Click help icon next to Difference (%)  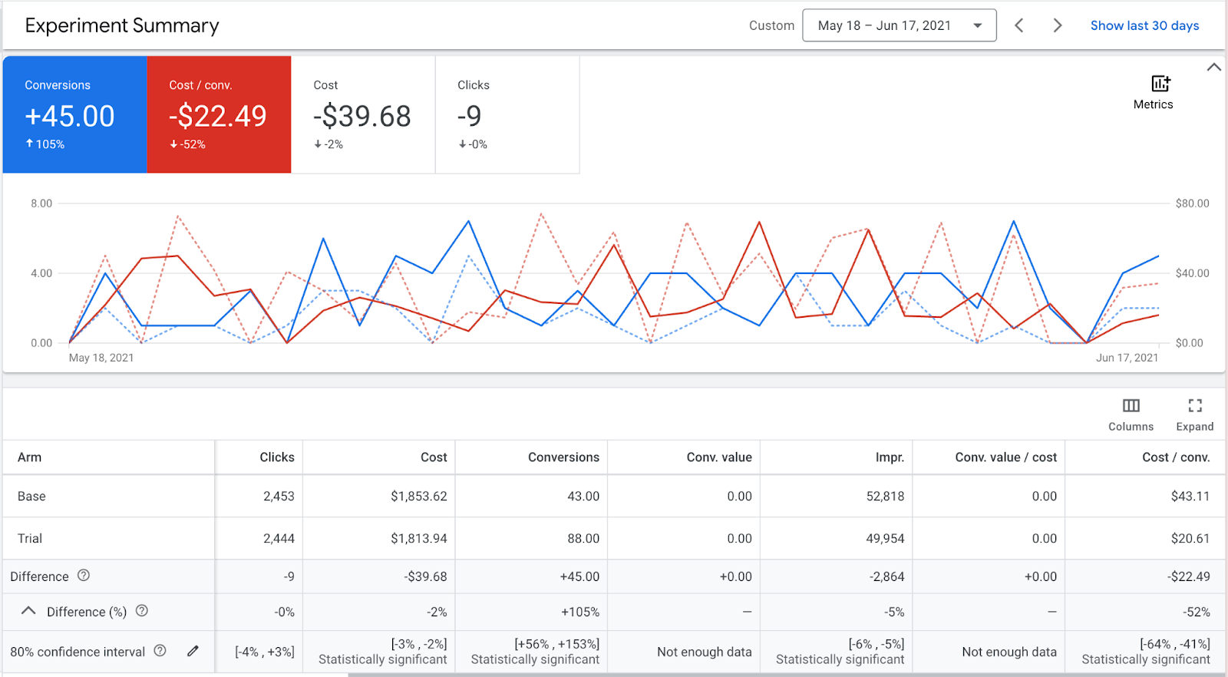point(142,611)
